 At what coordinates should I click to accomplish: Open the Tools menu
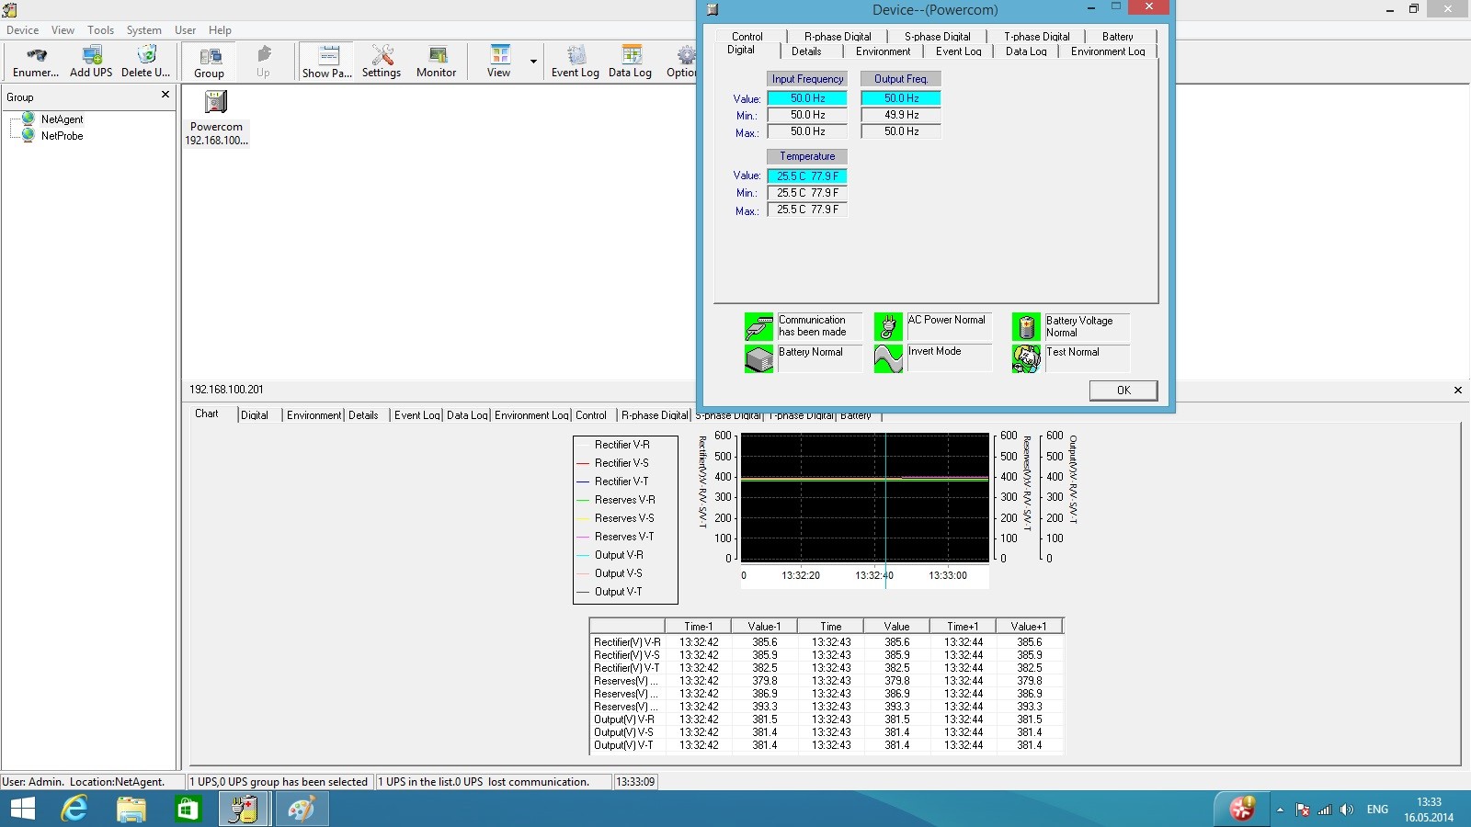pyautogui.click(x=100, y=30)
